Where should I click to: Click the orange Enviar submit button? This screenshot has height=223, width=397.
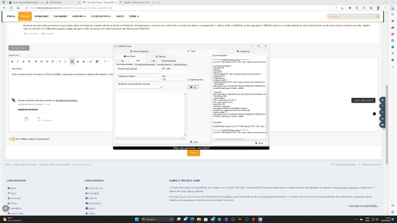click(x=193, y=153)
